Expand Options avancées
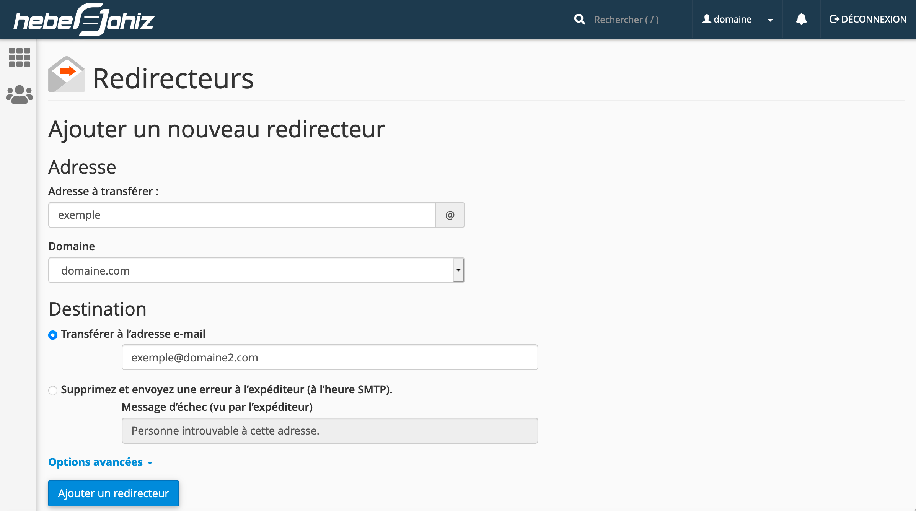Image resolution: width=916 pixels, height=511 pixels. point(101,462)
